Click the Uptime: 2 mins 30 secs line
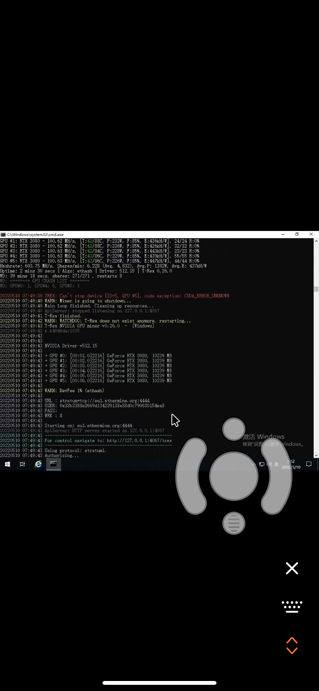This screenshot has height=691, width=319. [x=86, y=271]
